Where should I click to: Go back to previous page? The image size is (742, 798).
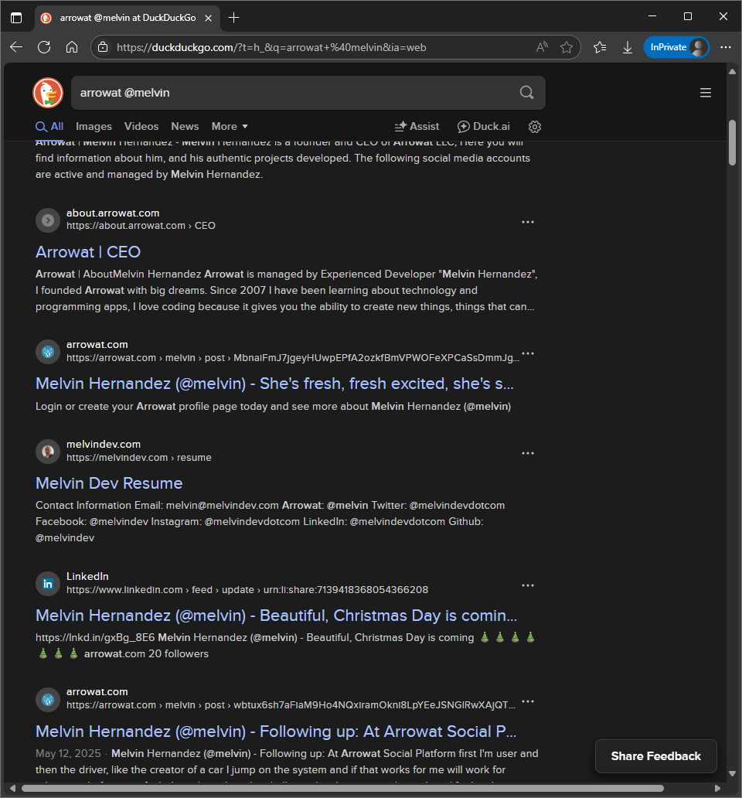click(16, 47)
